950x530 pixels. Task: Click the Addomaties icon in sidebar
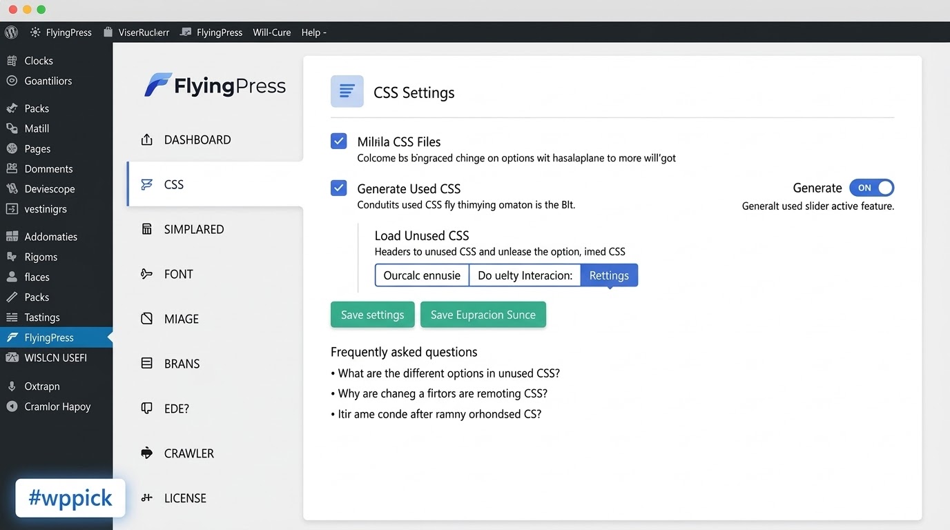coord(12,237)
